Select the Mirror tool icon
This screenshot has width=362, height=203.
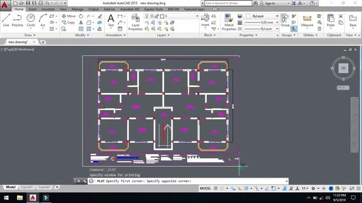pyautogui.click(x=81, y=23)
